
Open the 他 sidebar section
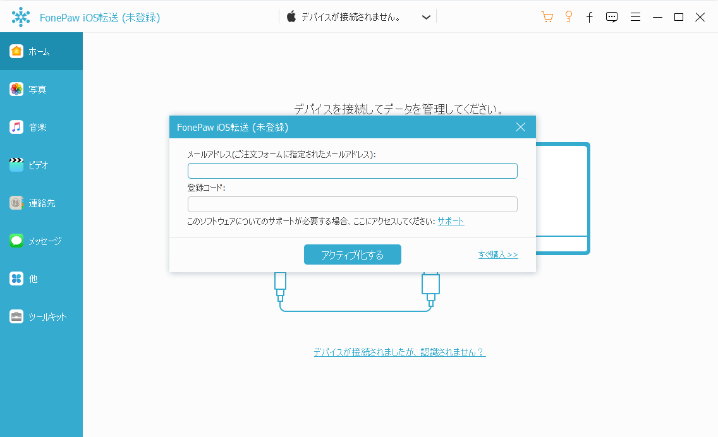[41, 278]
